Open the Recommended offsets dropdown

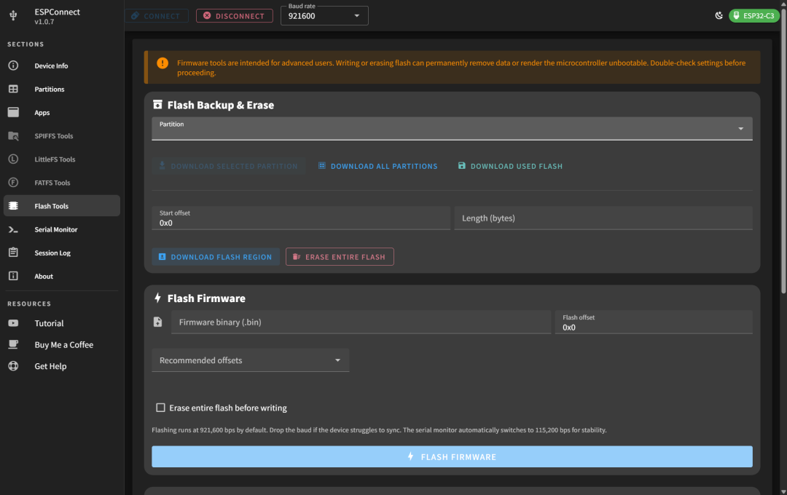(250, 360)
